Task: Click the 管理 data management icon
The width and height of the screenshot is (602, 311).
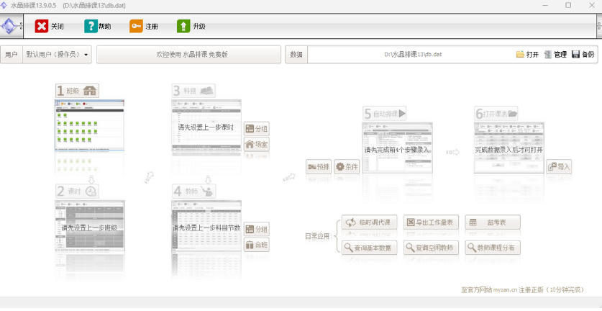Action: click(x=548, y=55)
